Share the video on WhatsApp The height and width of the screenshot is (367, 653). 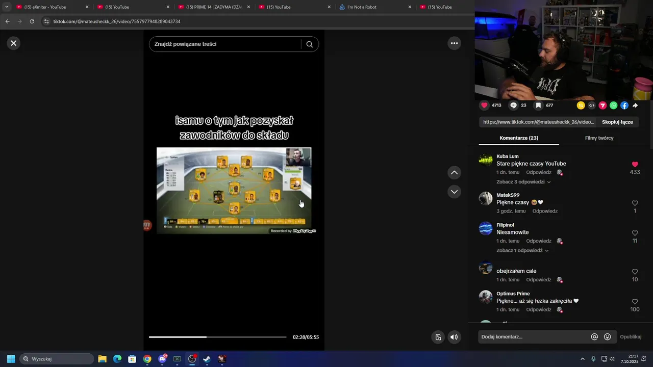(613, 106)
